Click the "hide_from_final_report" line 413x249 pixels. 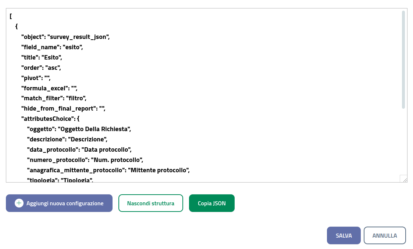pos(63,109)
